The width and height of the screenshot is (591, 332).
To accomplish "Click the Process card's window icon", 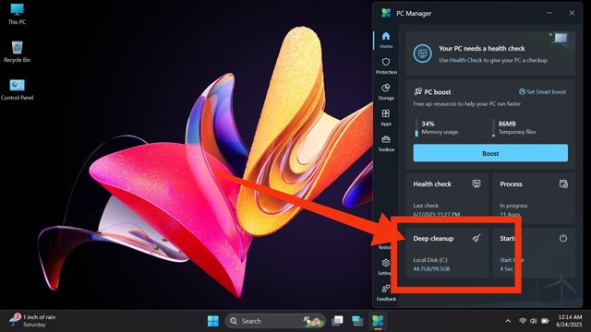I will click(x=563, y=184).
